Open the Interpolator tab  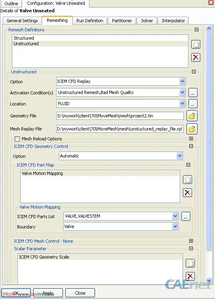point(173,21)
